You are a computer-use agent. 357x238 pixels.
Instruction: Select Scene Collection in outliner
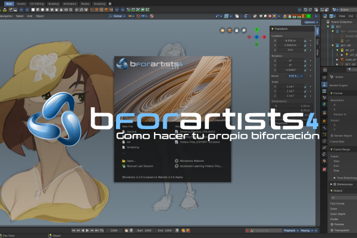pyautogui.click(x=342, y=22)
